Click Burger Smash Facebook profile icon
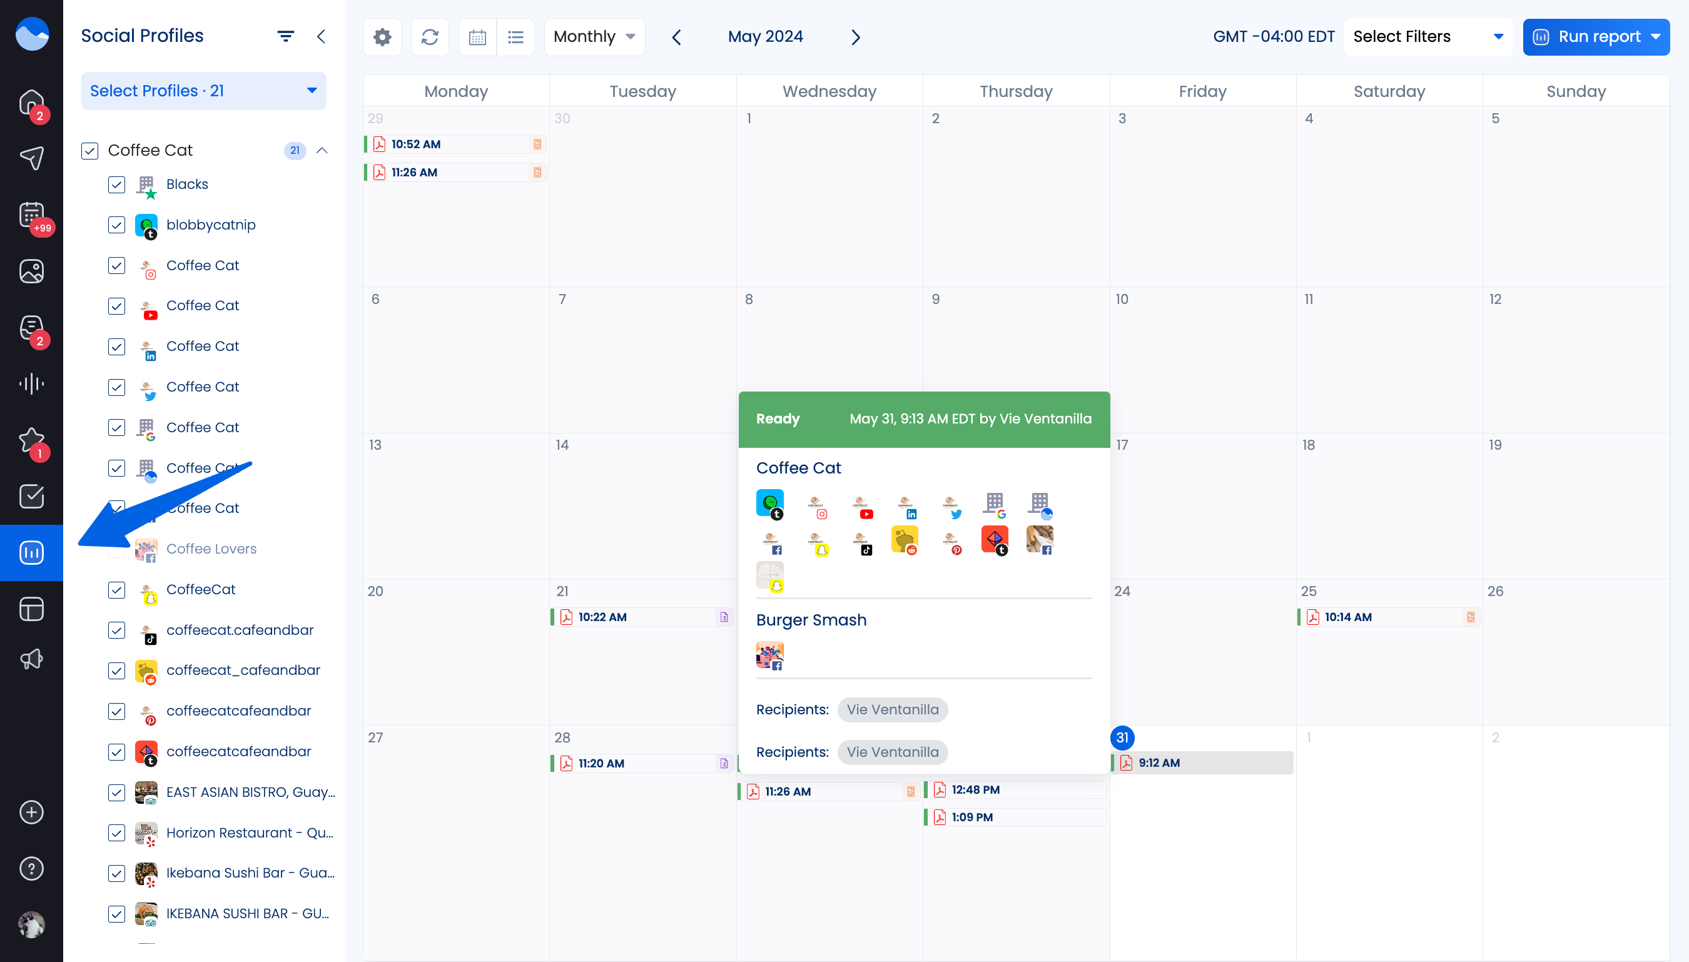 pos(770,656)
